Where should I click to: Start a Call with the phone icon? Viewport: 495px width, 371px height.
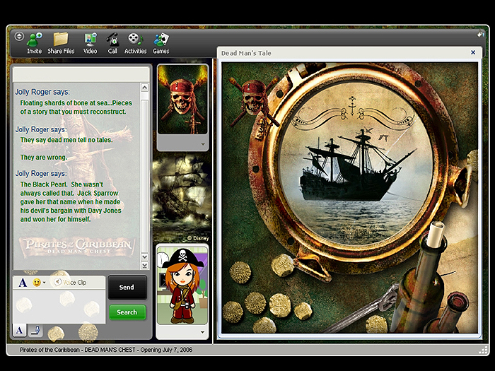[112, 43]
